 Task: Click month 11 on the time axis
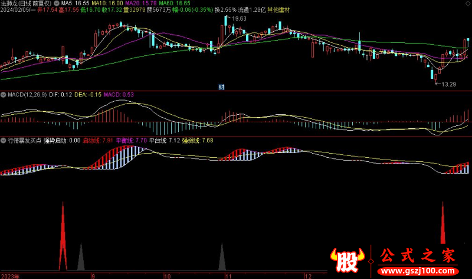coord(228,276)
